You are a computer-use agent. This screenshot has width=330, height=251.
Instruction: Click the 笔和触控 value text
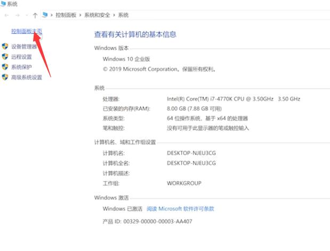click(208, 128)
